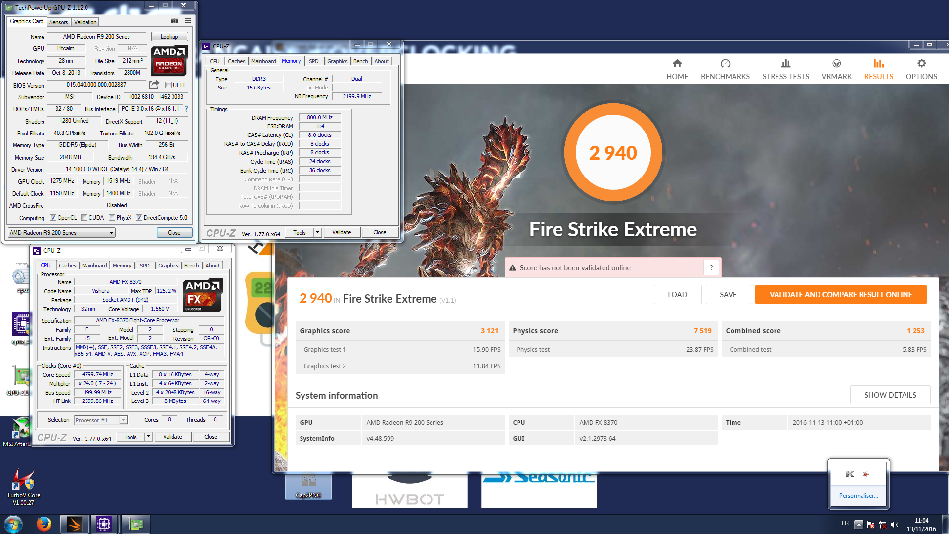Click the Physics score value 7 519
The width and height of the screenshot is (949, 534).
[702, 331]
